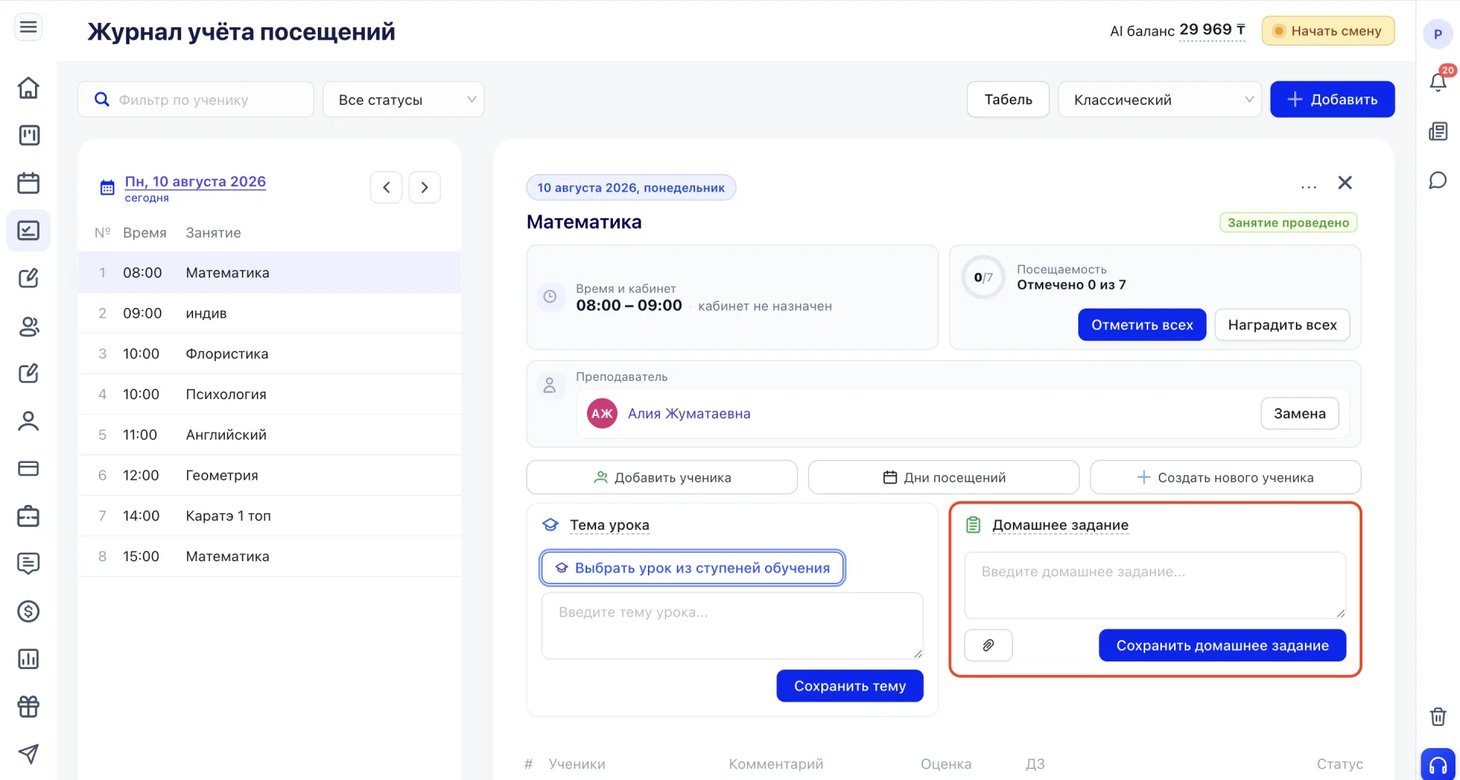Focus the homework text area

click(1154, 585)
